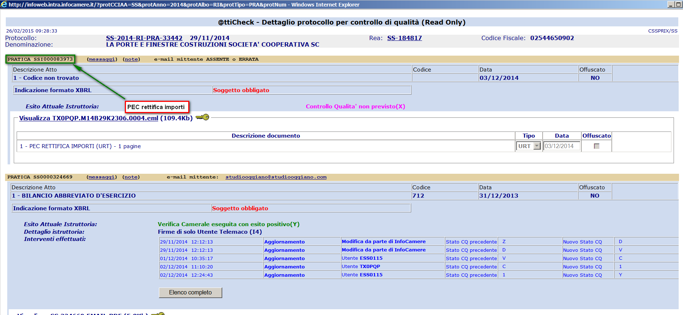Click Verifica Camerale eseguita con esito positivo(Y)
This screenshot has height=315, width=683.
pos(229,224)
